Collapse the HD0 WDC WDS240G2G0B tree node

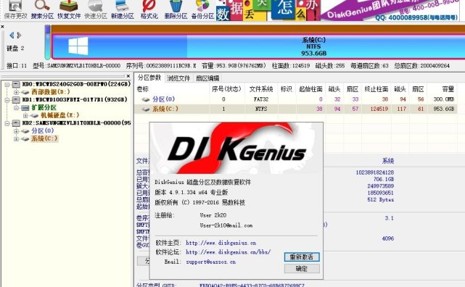click(7, 84)
